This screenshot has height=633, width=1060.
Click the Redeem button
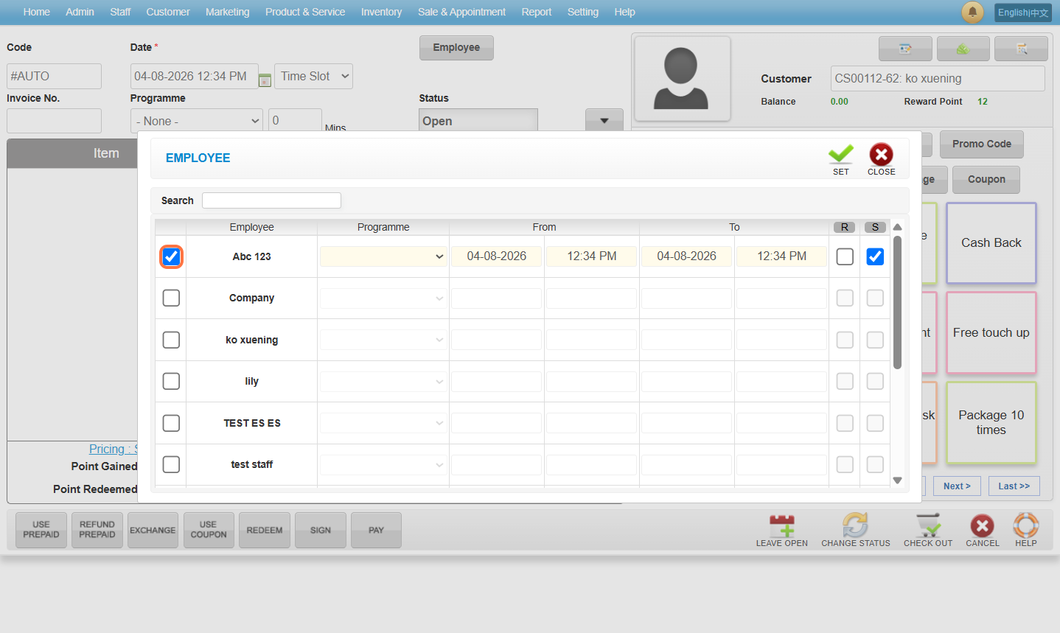tap(265, 530)
